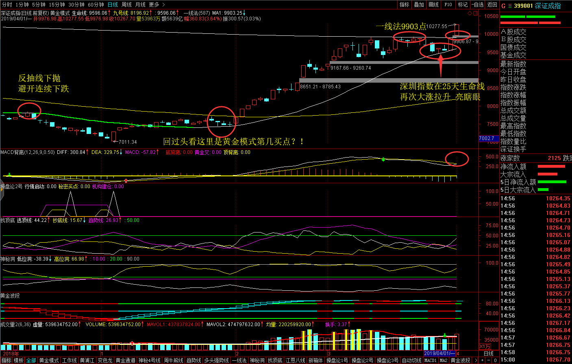Apply the 黄金波段 template
The width and height of the screenshot is (572, 364).
[461, 360]
